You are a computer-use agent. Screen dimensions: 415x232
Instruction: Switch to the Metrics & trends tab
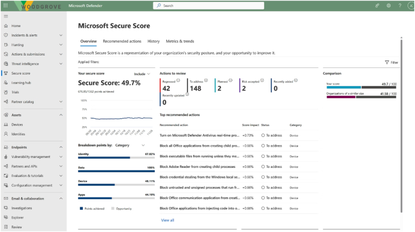(x=179, y=41)
